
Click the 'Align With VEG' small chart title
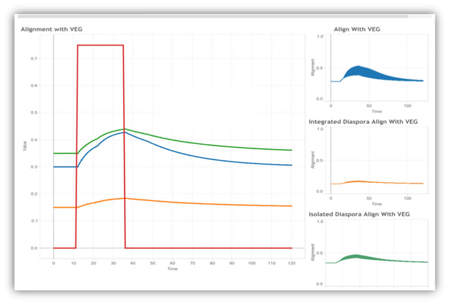click(357, 29)
